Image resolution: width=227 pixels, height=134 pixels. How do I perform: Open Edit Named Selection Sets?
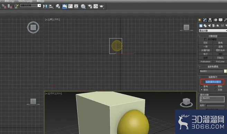[x=17, y=6]
